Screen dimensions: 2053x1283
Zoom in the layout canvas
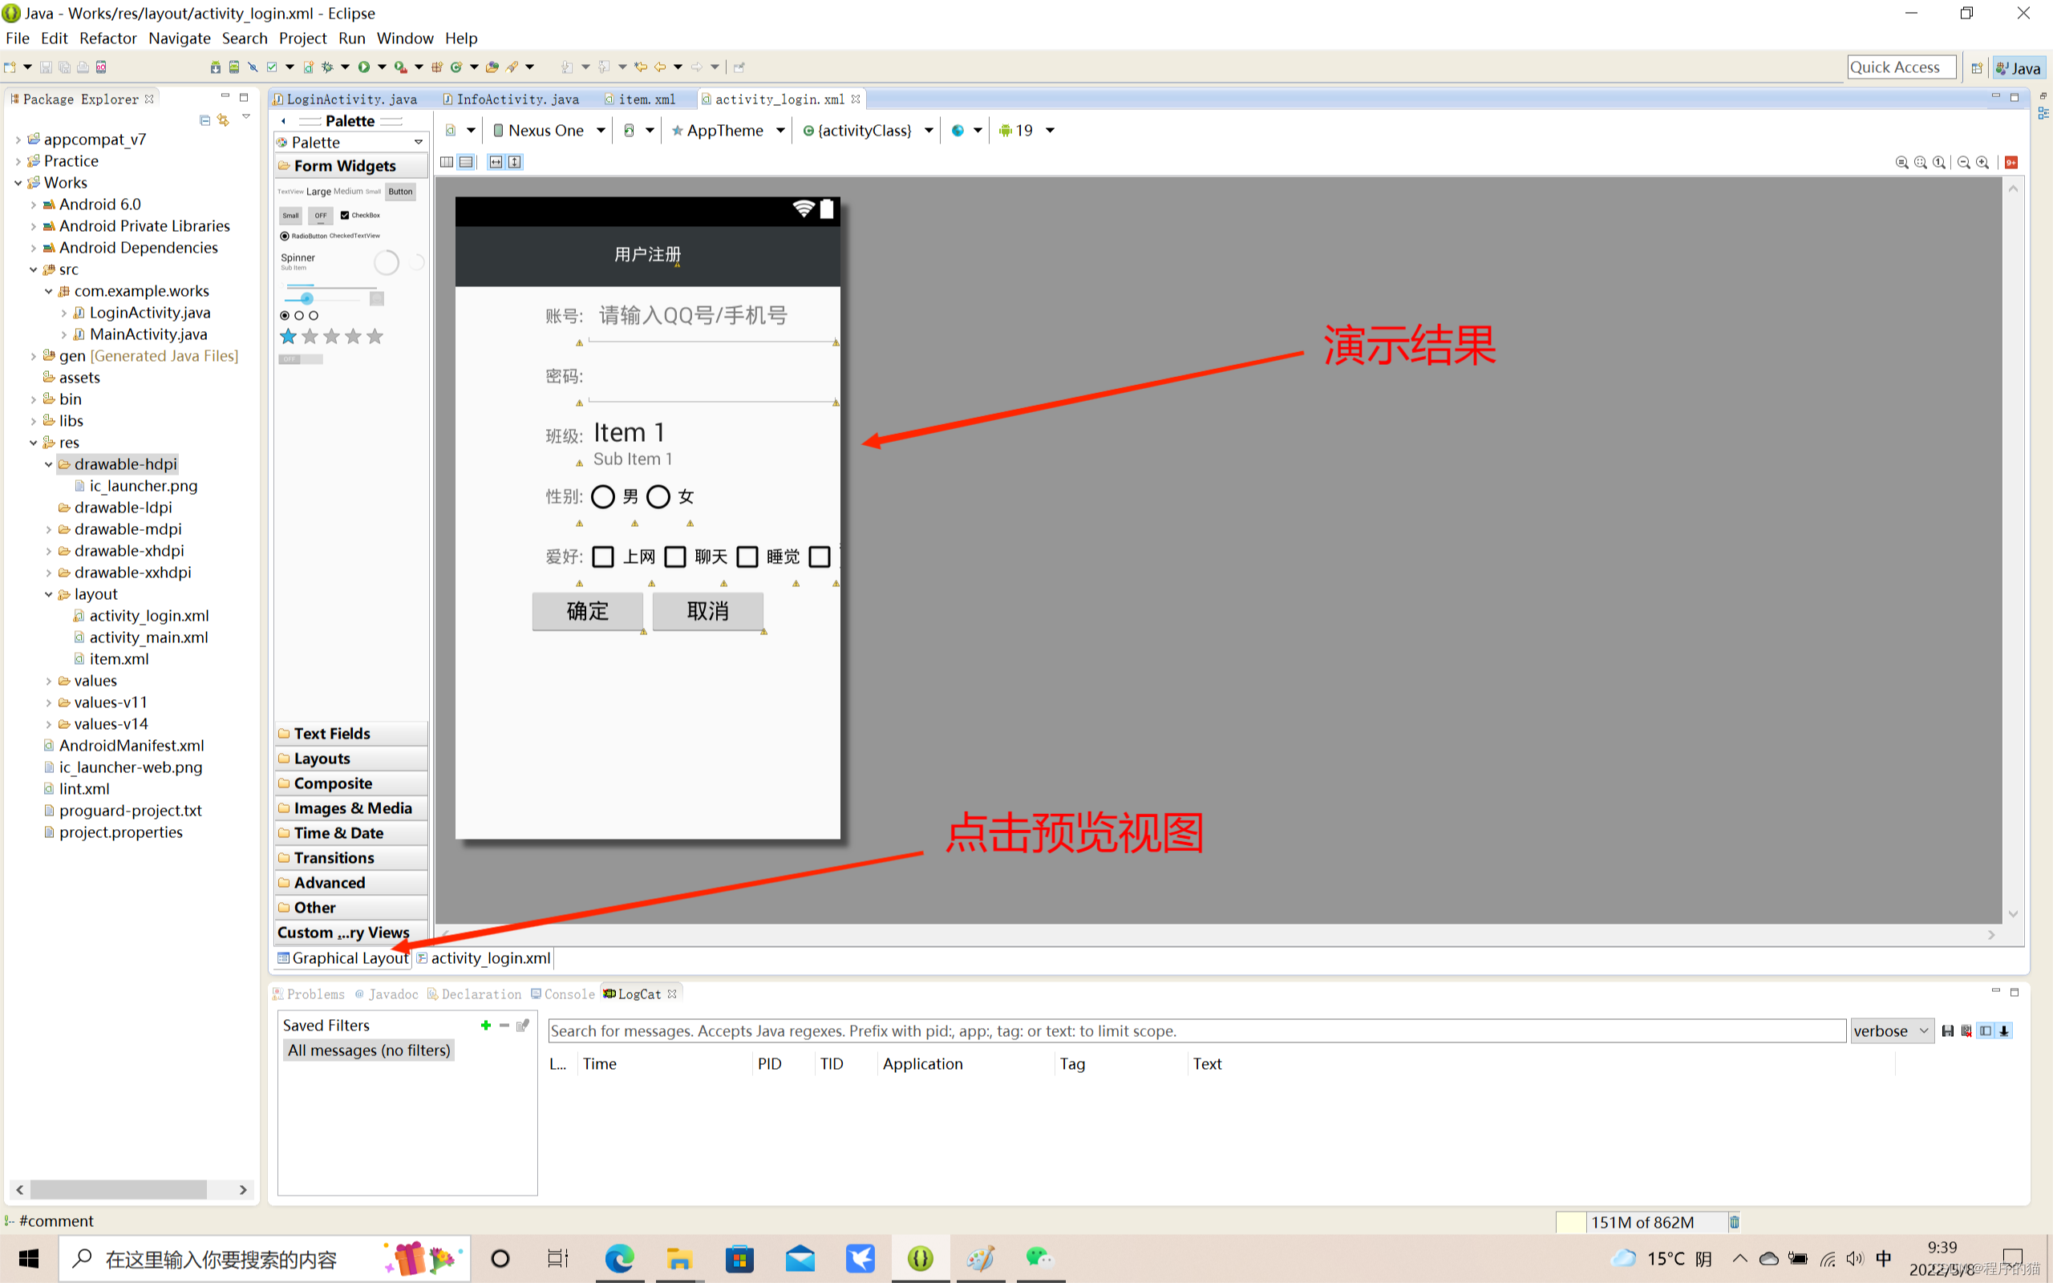pos(1982,162)
